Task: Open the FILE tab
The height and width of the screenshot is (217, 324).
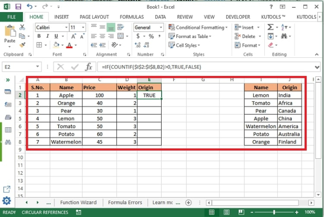Action: [x=12, y=17]
